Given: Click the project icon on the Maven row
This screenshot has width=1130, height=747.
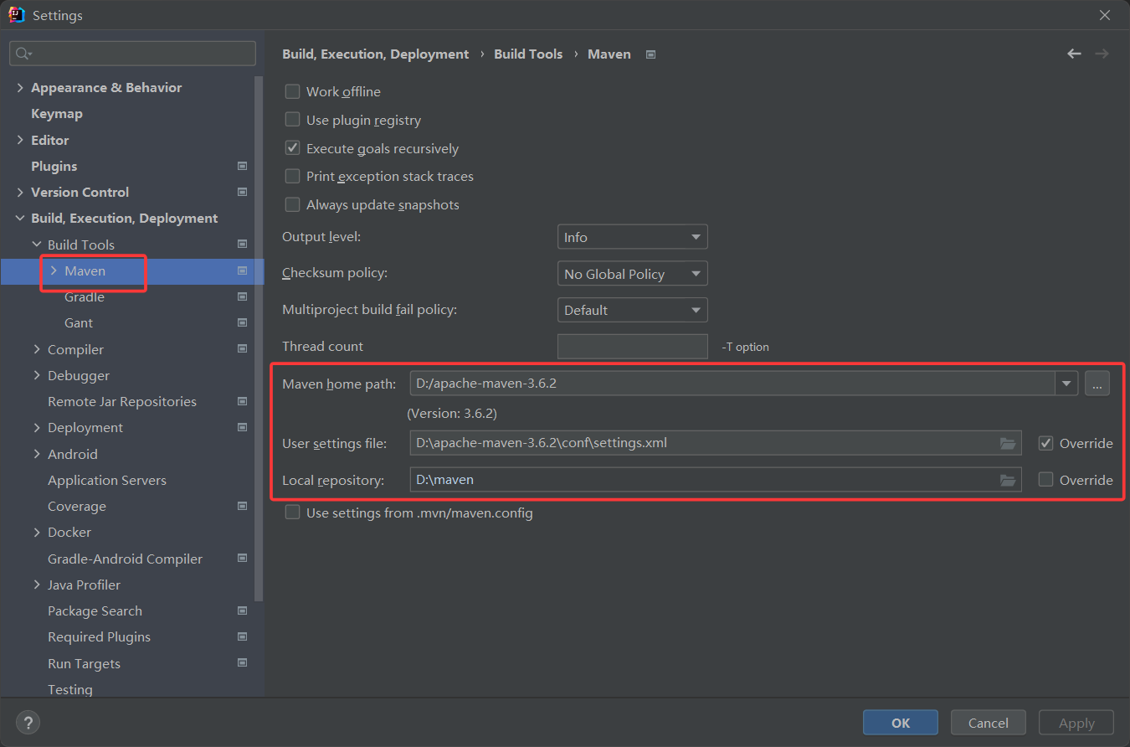Looking at the screenshot, I should (242, 270).
